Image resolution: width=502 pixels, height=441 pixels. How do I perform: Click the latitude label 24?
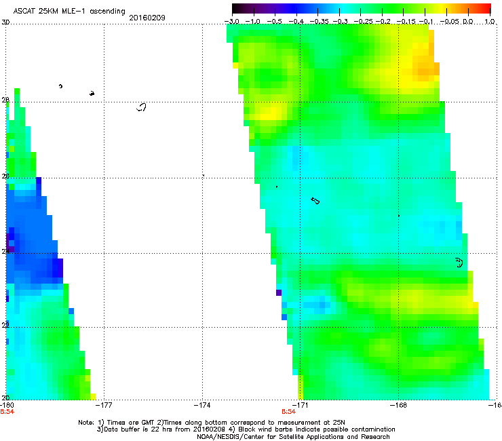5,252
